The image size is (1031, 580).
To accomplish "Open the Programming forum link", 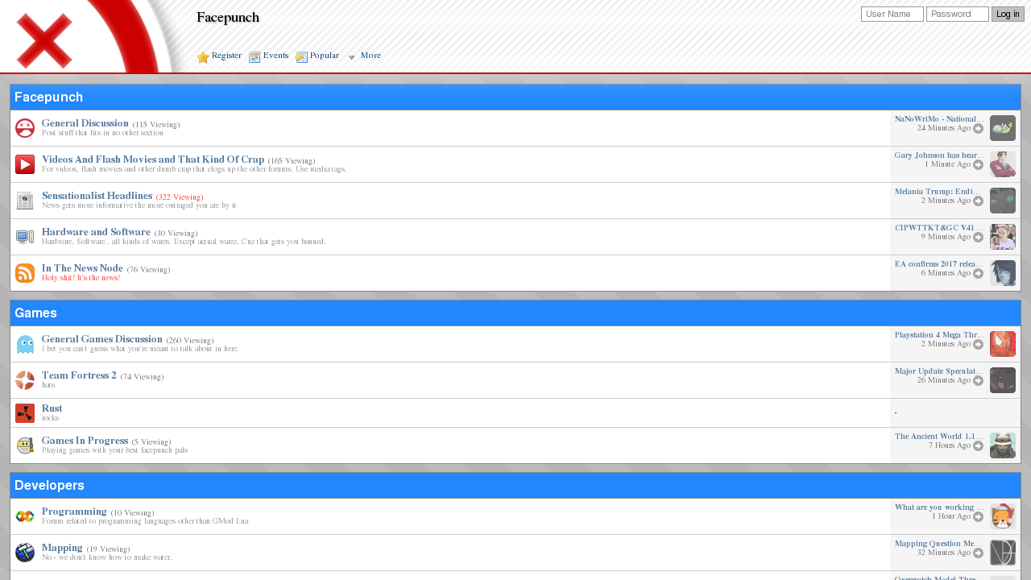I will [x=74, y=512].
